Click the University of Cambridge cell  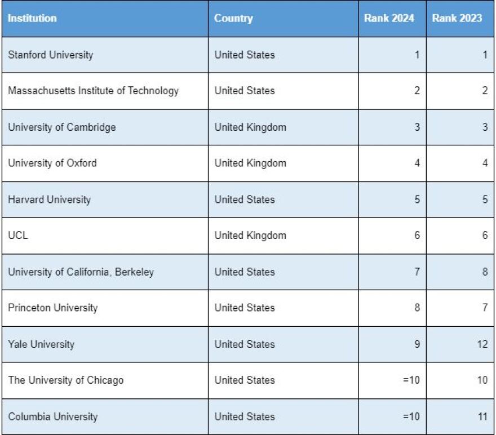62,127
